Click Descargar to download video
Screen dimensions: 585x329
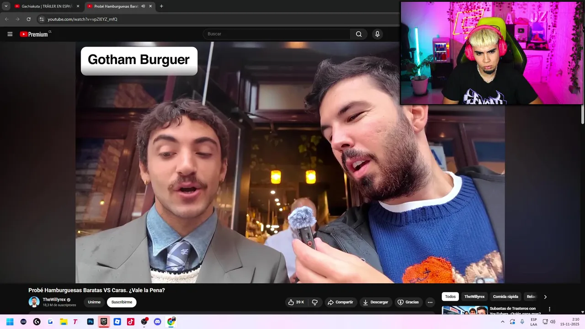(376, 302)
